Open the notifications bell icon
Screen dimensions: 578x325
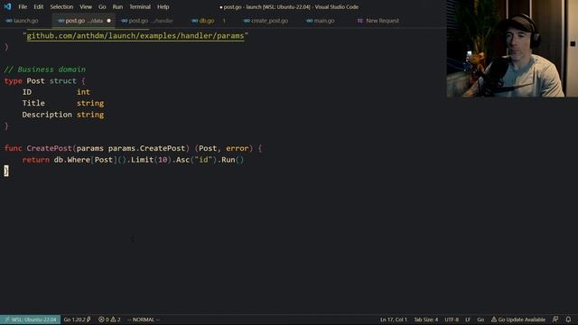[x=568, y=320]
